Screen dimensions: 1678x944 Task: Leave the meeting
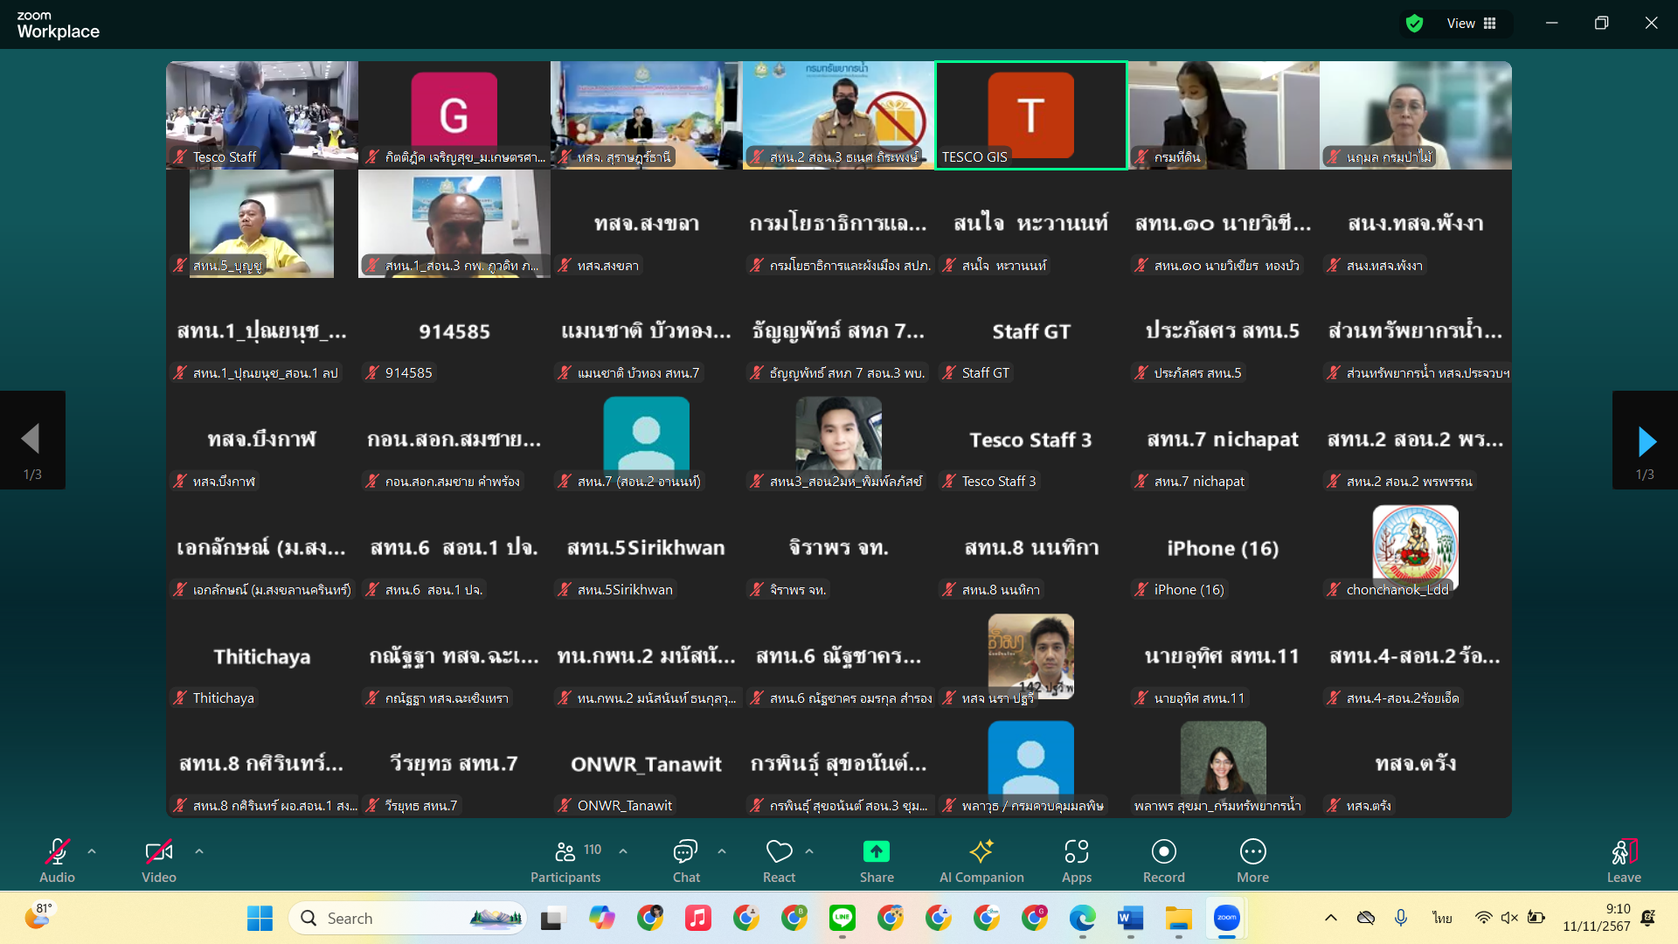1623,861
